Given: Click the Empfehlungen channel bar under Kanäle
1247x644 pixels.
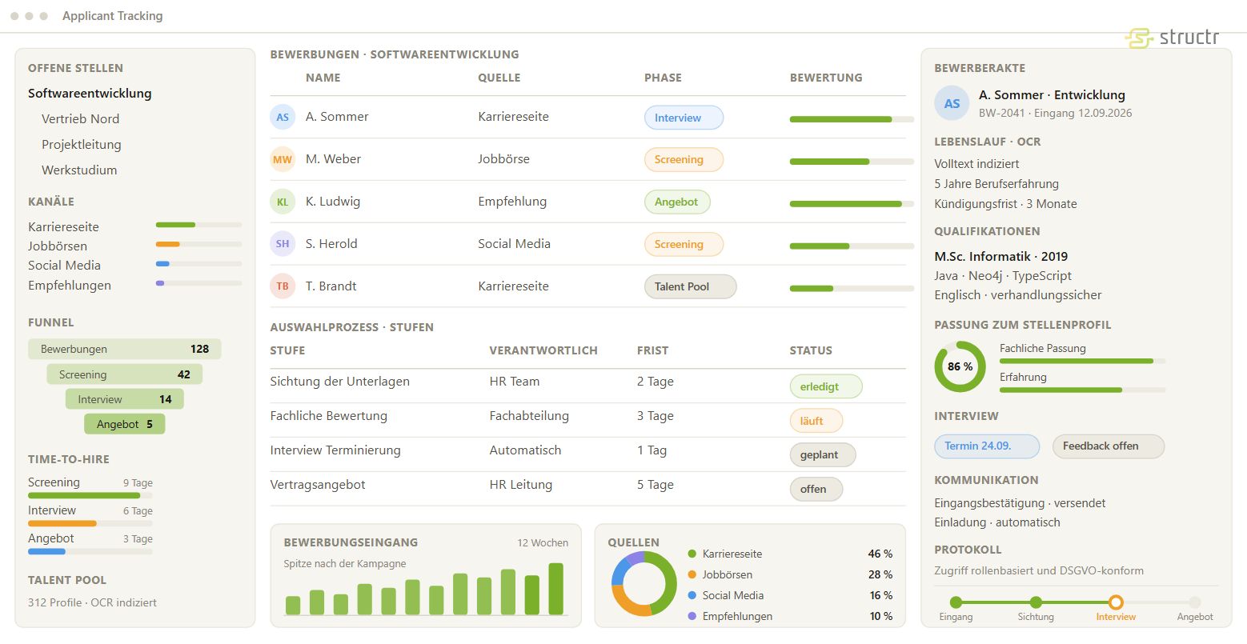Looking at the screenshot, I should tap(198, 283).
